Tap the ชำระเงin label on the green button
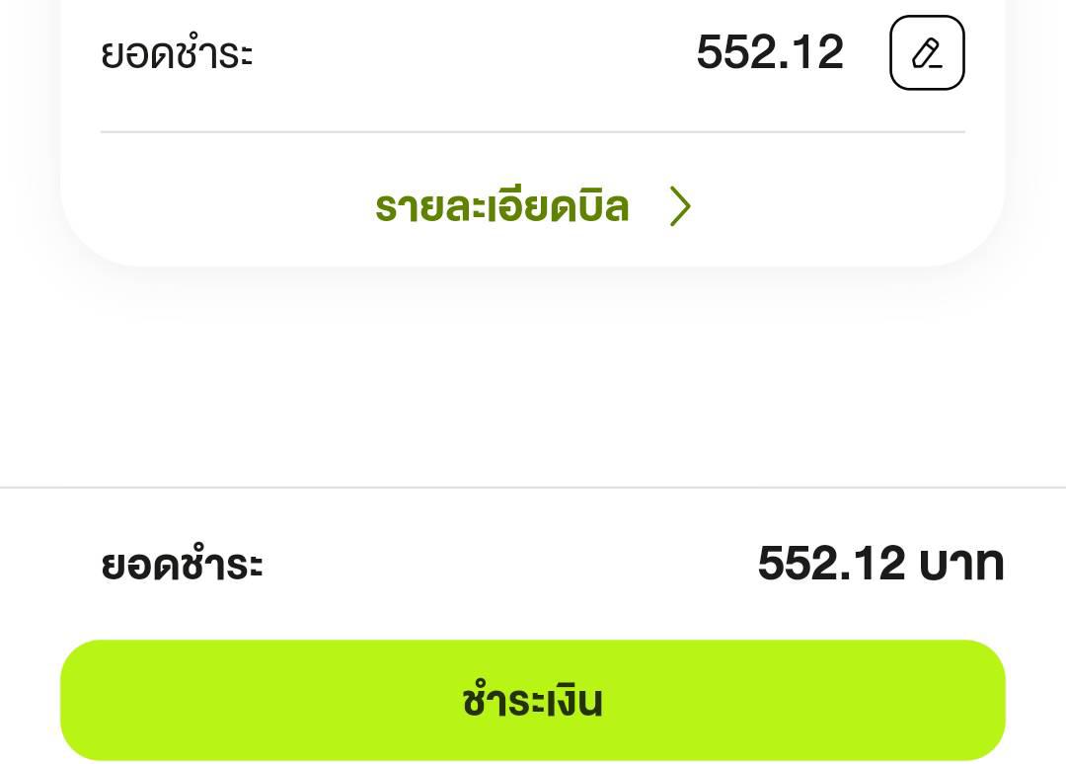Image resolution: width=1066 pixels, height=764 pixels. tap(532, 701)
